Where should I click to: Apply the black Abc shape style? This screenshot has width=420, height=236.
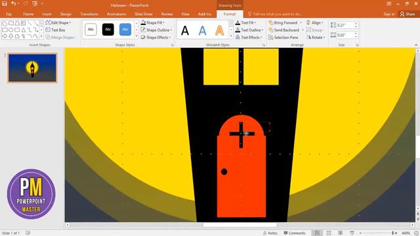coord(108,29)
